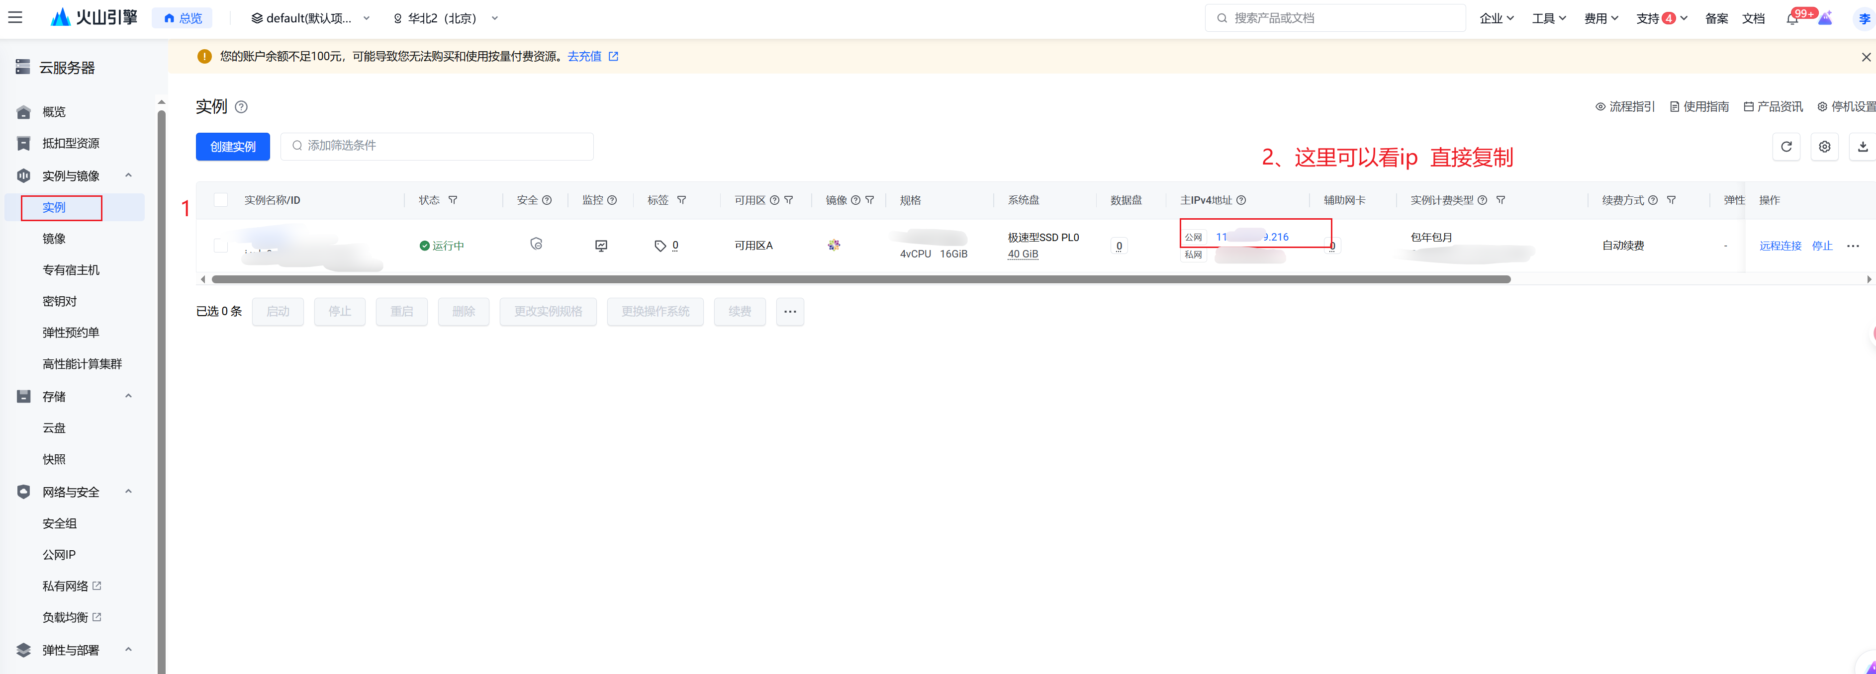1876x674 pixels.
Task: Collapse the 存储 sidebar section
Action: click(128, 397)
